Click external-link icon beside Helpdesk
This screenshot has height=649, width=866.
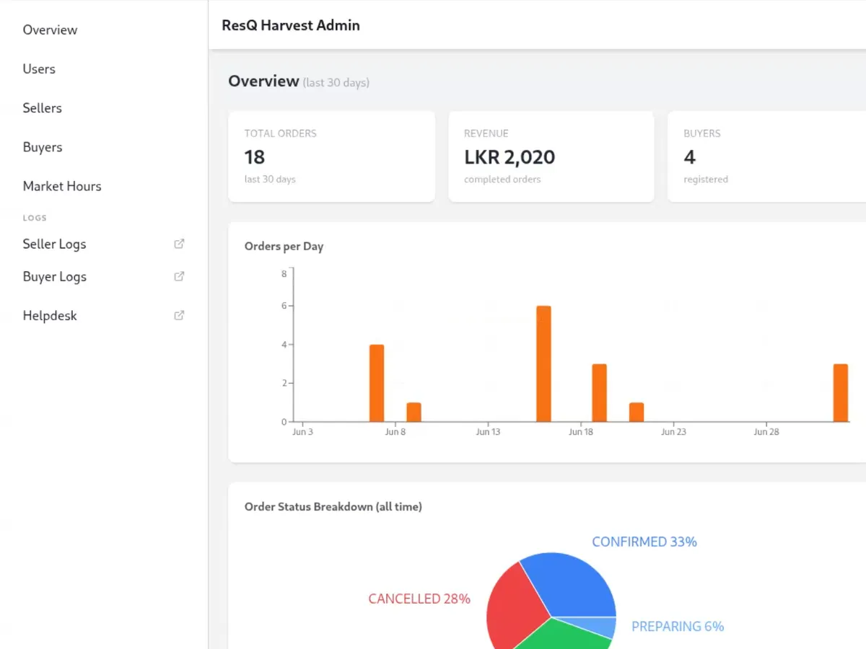pos(180,315)
